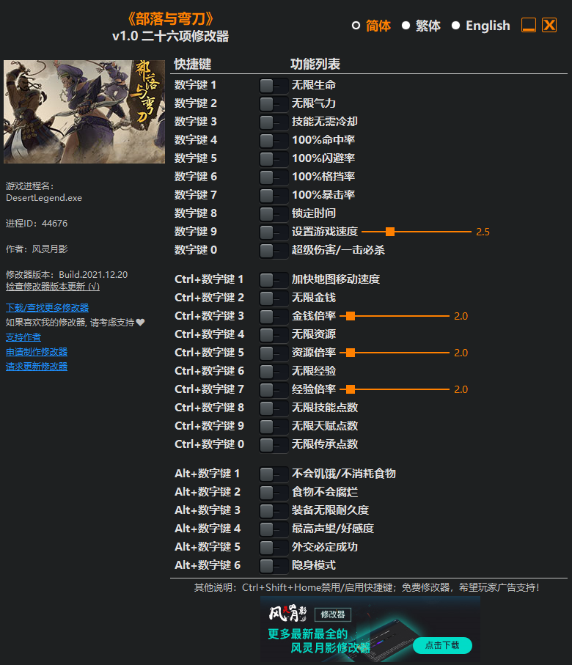Screen dimensions: 572x665
Task: Enable 无限金钱 switch
Action: coord(274,298)
